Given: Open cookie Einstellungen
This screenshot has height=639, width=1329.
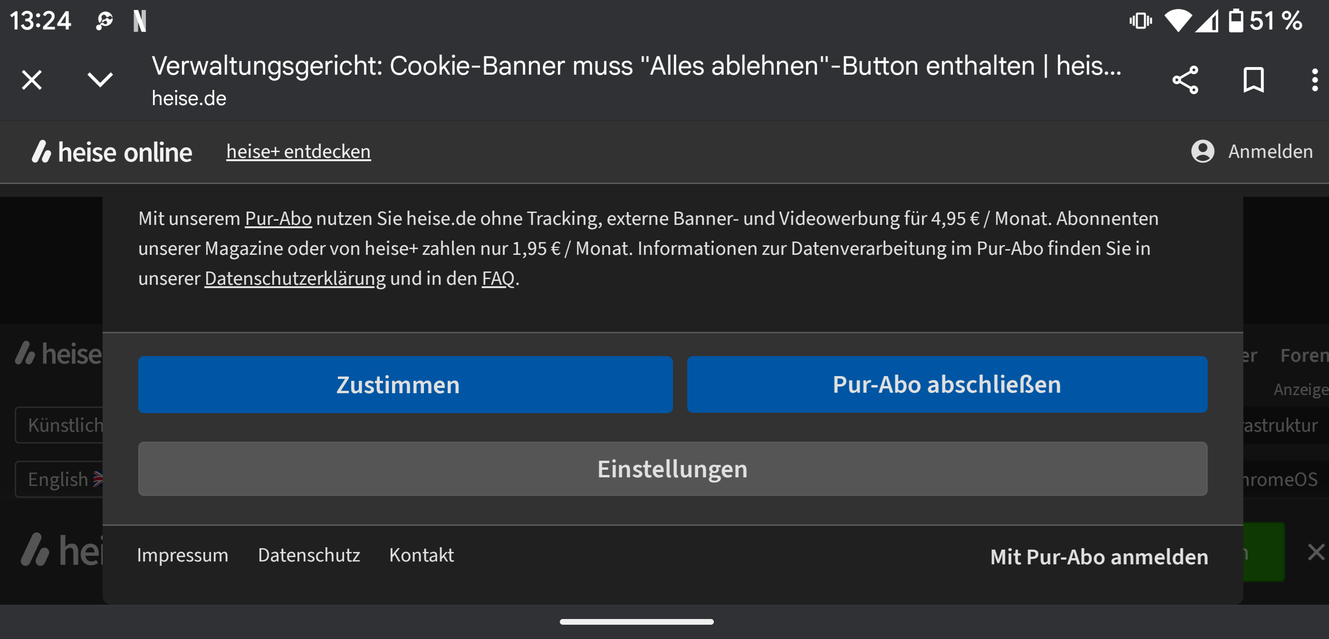Looking at the screenshot, I should click(x=672, y=469).
